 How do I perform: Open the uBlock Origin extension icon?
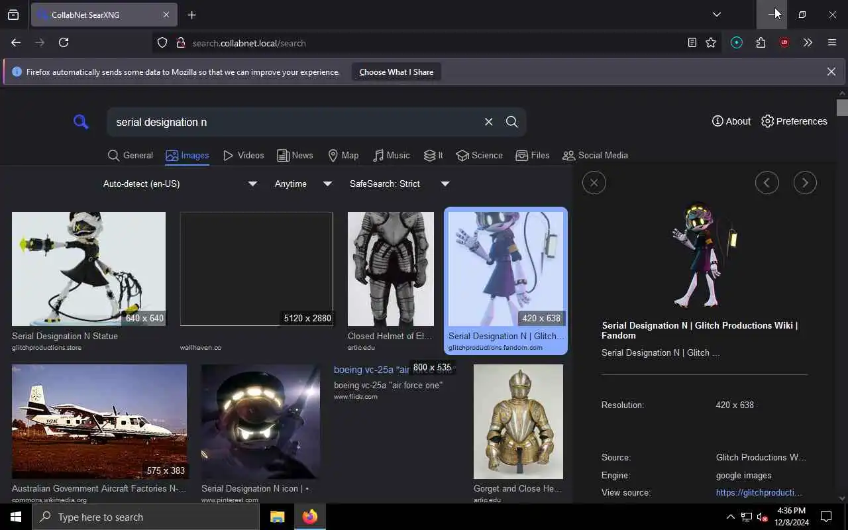pos(784,42)
